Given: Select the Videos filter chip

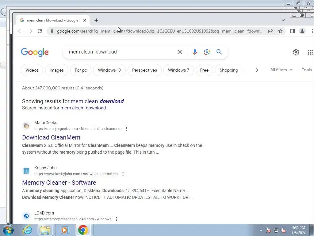Looking at the screenshot, I should (x=32, y=70).
